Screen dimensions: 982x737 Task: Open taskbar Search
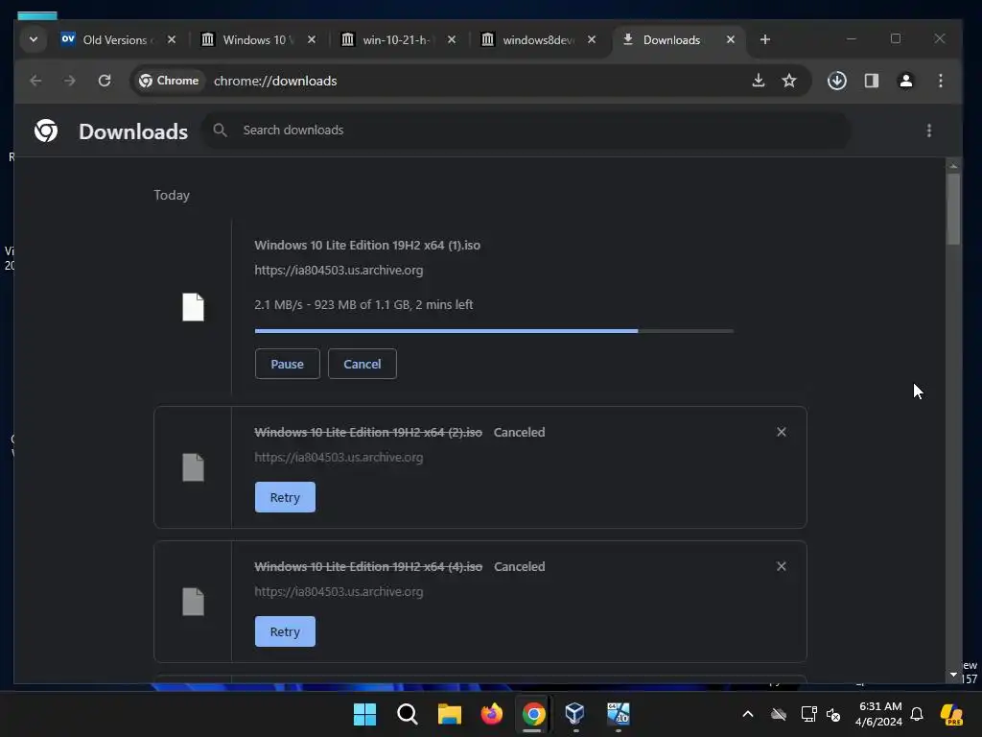tap(407, 714)
